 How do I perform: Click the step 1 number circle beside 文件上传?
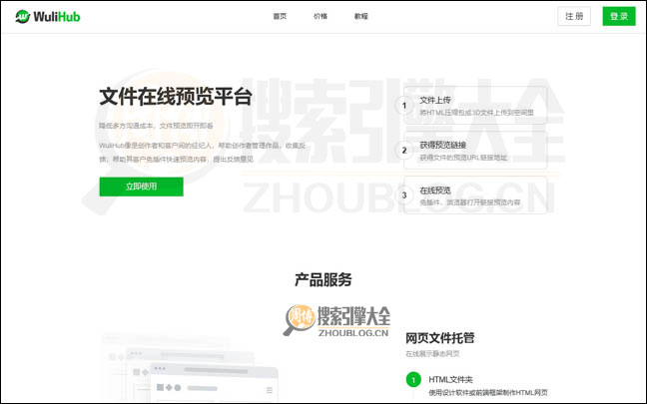coord(404,106)
